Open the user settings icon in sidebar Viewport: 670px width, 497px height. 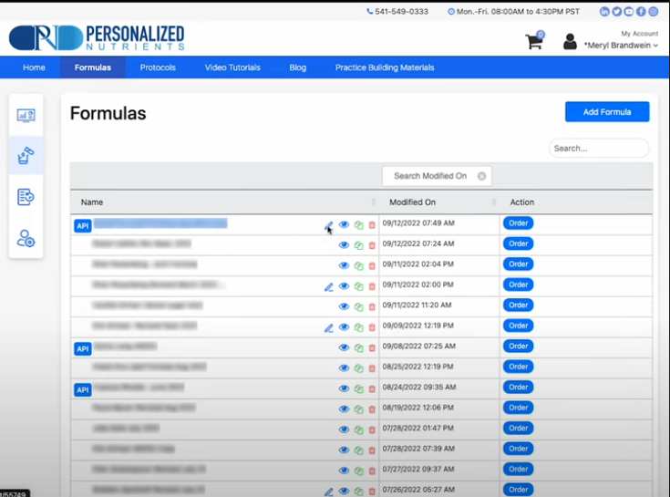(x=26, y=239)
